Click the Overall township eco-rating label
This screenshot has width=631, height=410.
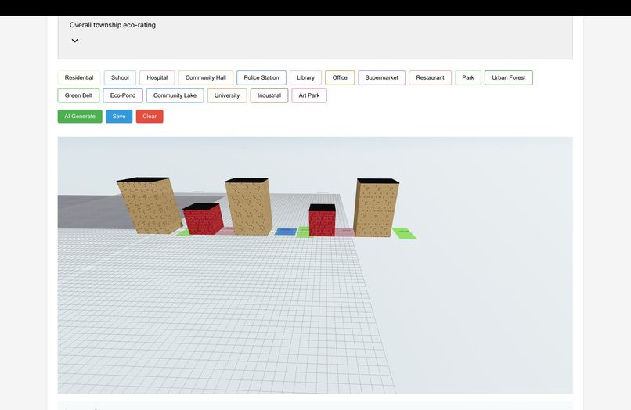[x=112, y=25]
